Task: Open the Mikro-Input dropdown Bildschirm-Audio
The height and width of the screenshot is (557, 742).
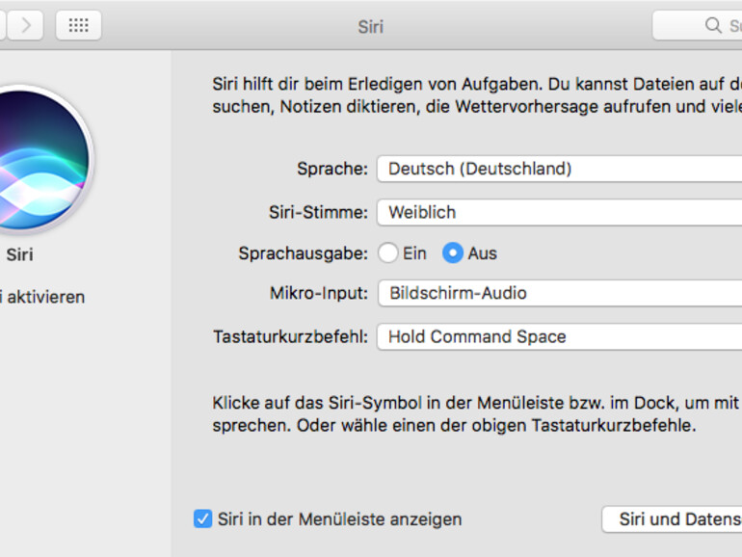Action: click(x=559, y=293)
